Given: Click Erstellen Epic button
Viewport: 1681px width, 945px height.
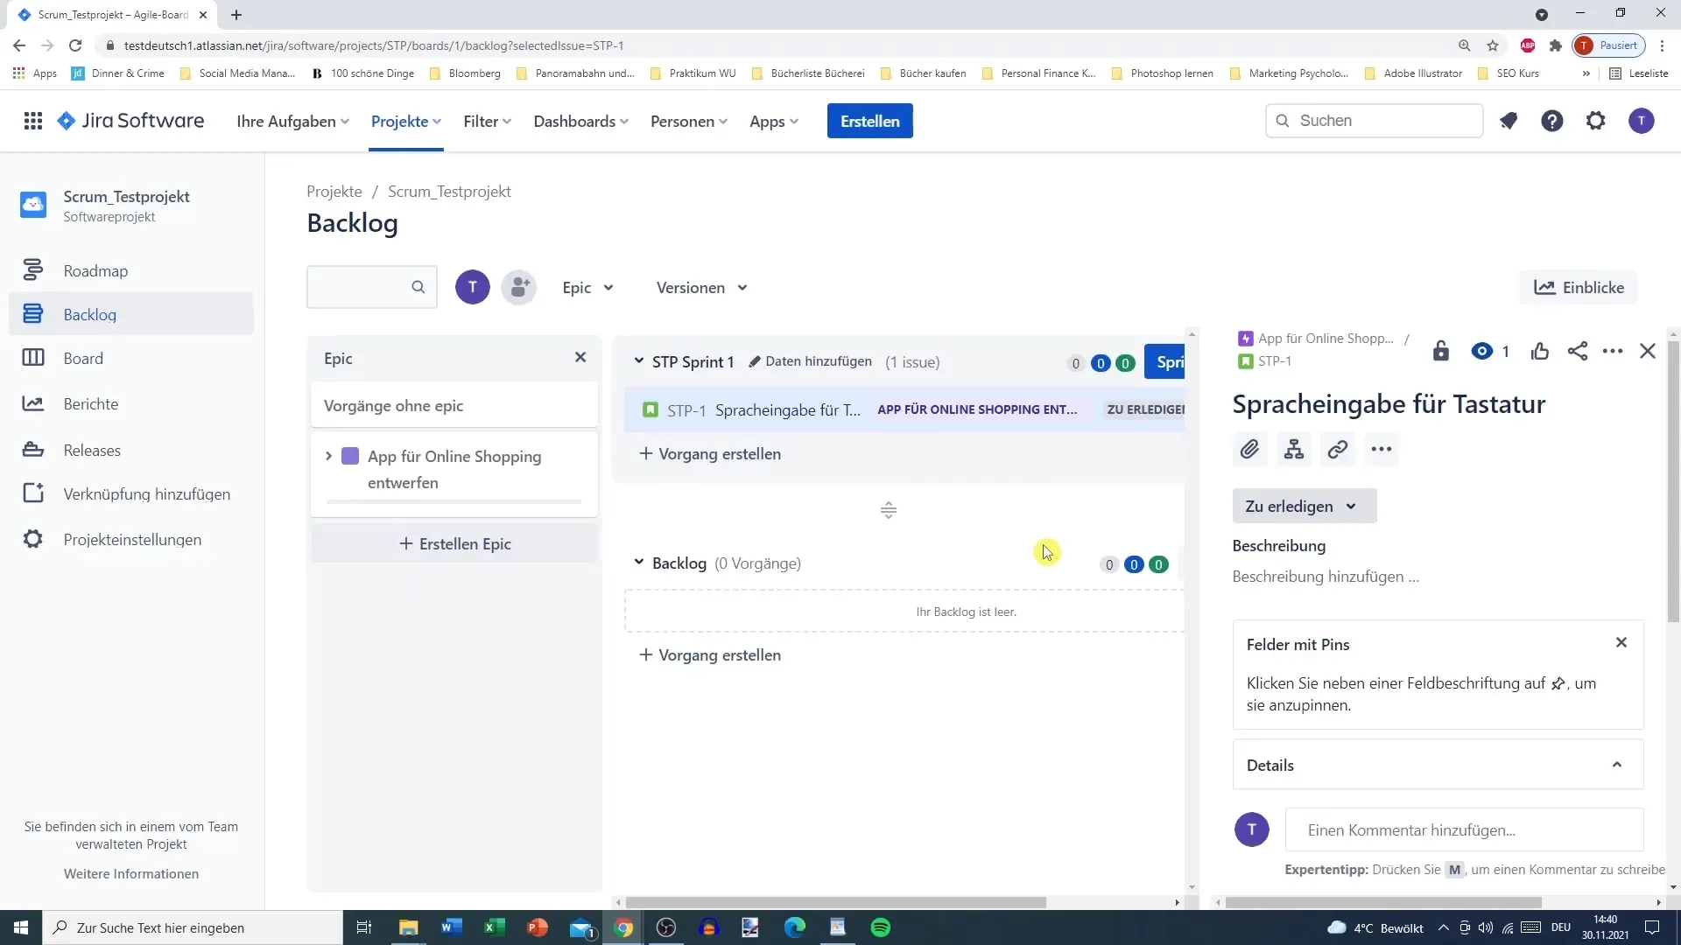Looking at the screenshot, I should (454, 543).
